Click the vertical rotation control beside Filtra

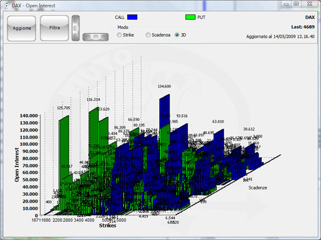[x=77, y=27]
